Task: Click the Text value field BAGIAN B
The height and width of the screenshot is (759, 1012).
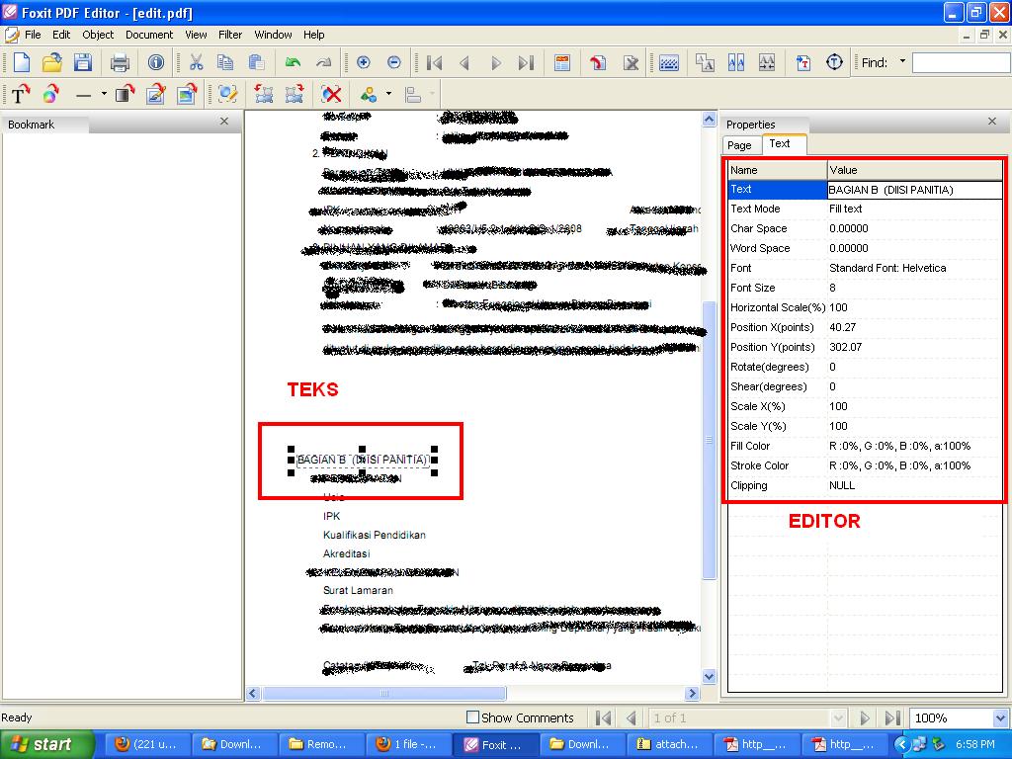Action: (x=914, y=190)
